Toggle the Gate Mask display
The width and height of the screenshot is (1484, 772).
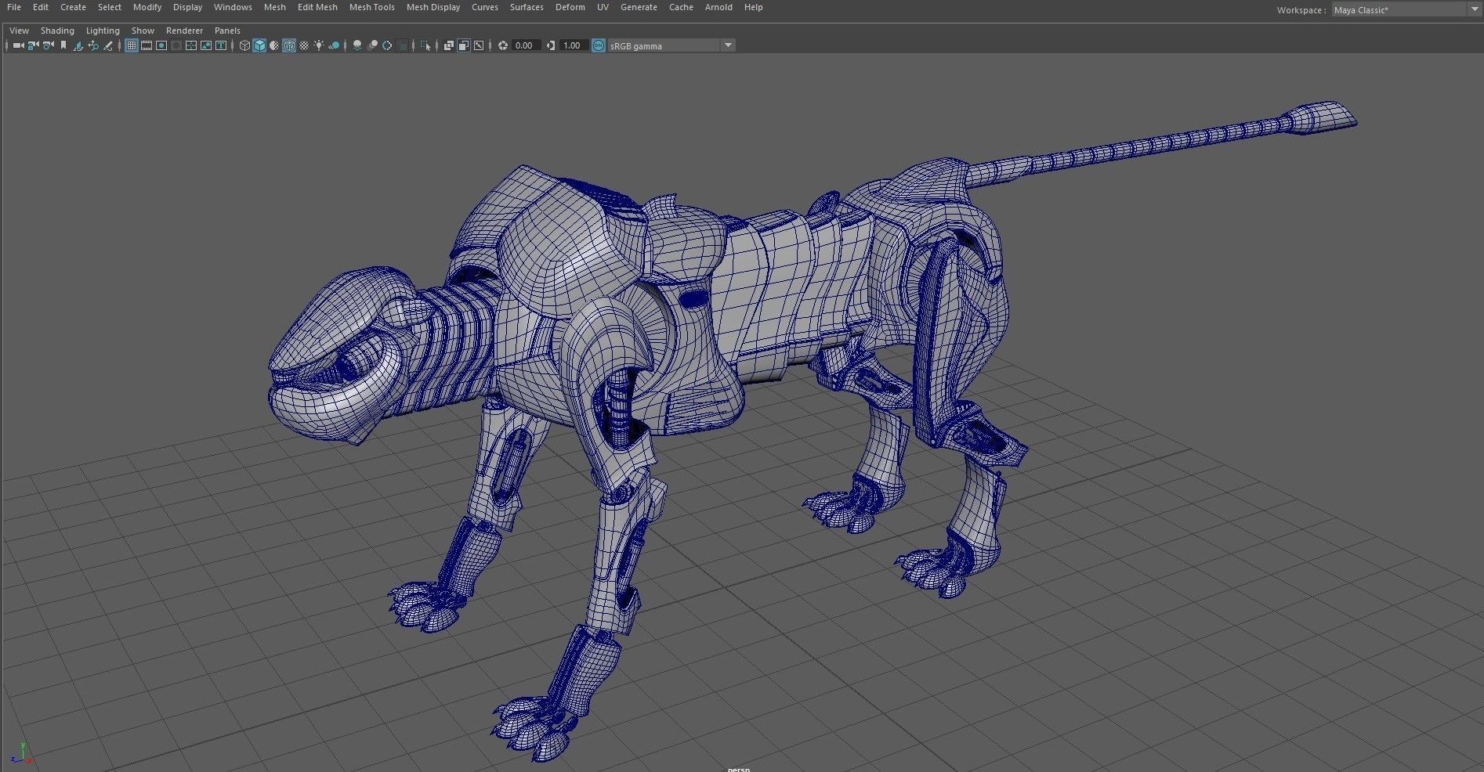click(176, 45)
